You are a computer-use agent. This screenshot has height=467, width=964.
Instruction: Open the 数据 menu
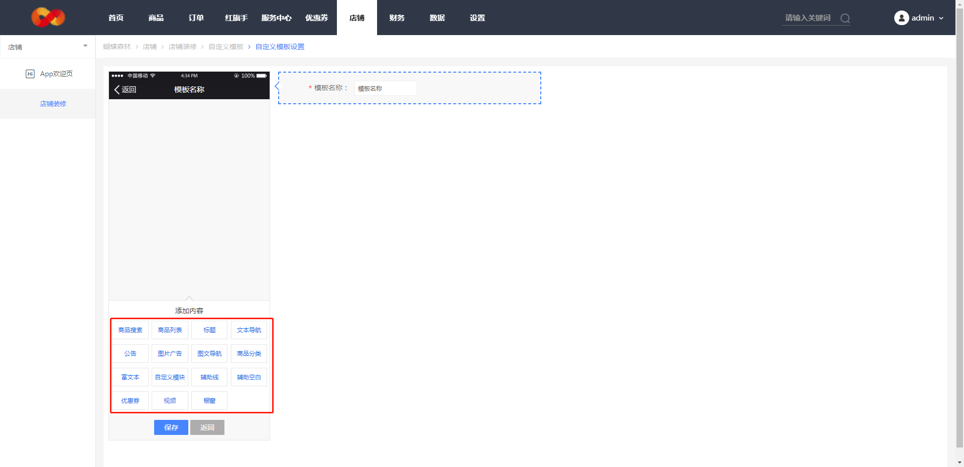(x=437, y=18)
